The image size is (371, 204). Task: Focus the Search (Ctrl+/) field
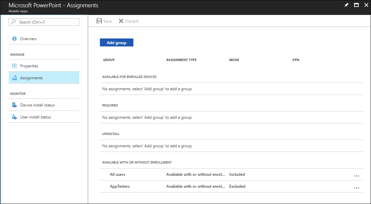pos(44,22)
